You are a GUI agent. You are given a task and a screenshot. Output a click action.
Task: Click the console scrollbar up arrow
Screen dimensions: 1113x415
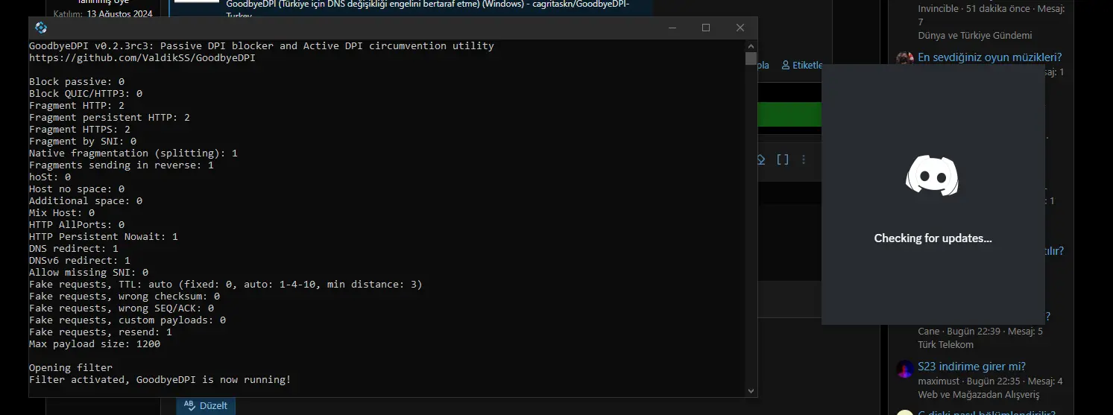pyautogui.click(x=751, y=45)
